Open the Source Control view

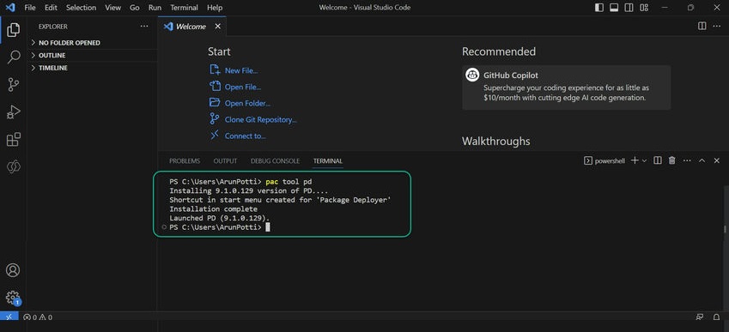[x=14, y=85]
